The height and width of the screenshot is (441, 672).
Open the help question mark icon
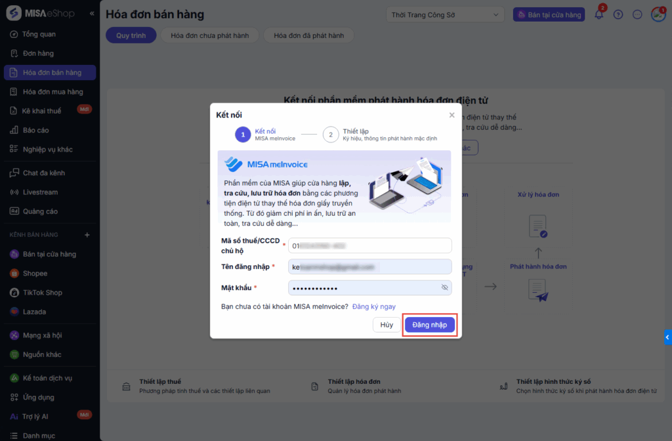(618, 14)
